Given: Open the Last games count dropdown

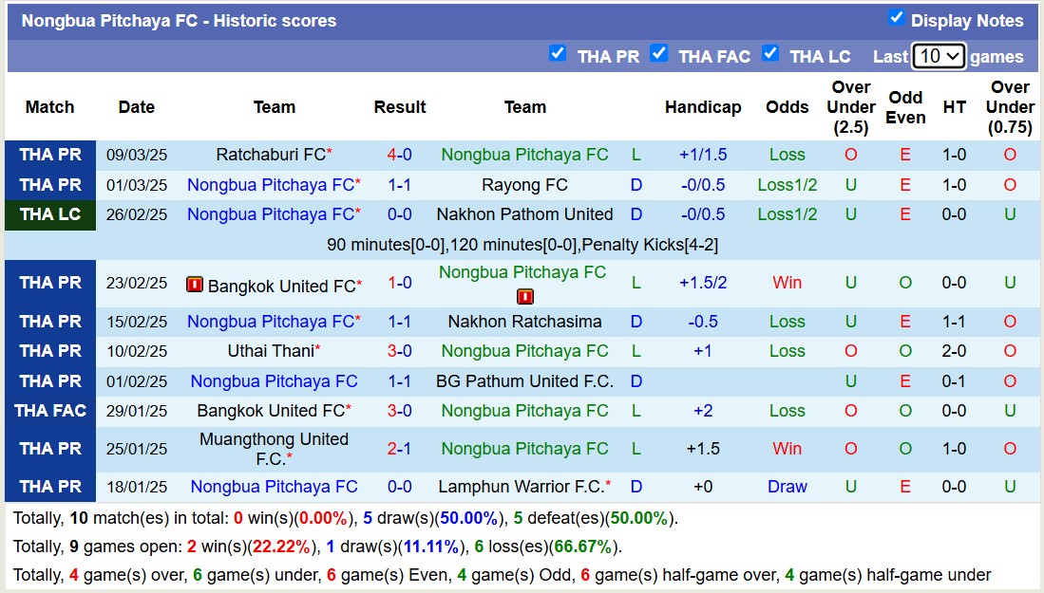Looking at the screenshot, I should pos(939,56).
